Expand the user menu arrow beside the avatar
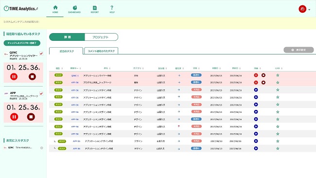The image size is (316, 178). click(x=309, y=9)
